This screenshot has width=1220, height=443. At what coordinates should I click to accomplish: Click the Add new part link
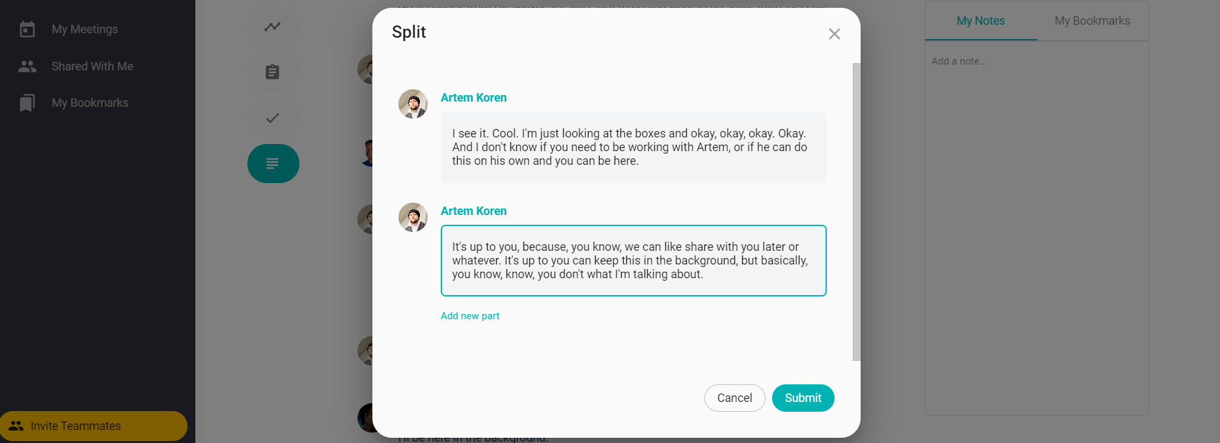(469, 316)
